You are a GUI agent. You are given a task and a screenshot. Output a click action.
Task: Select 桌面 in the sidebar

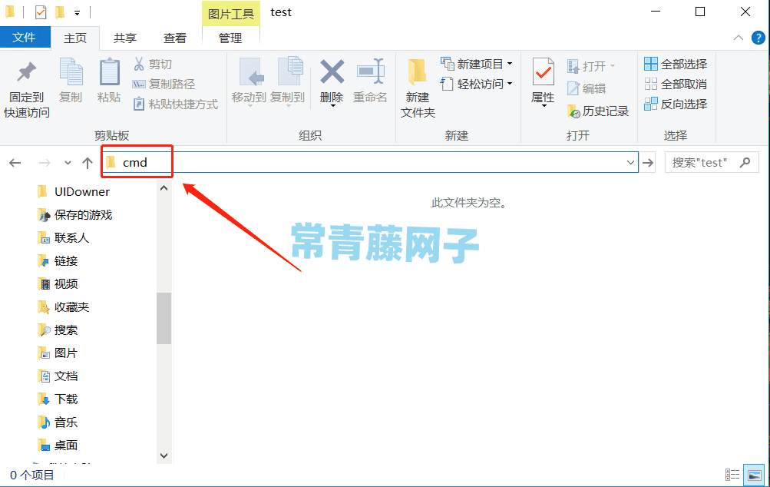coord(58,446)
